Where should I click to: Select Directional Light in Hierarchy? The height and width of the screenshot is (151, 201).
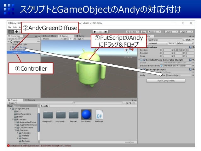(20, 44)
